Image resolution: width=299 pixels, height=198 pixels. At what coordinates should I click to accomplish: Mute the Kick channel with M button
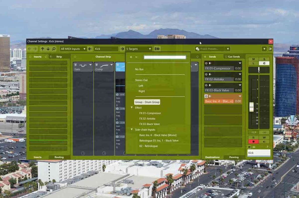pos(253,59)
